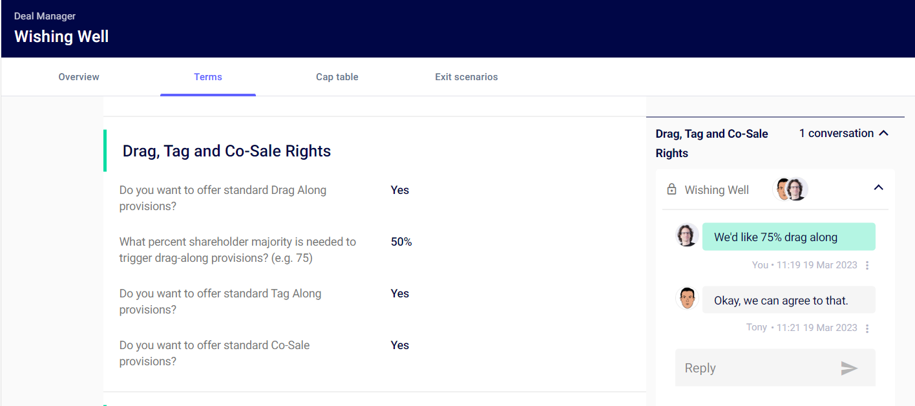Click the send reply arrow icon

point(849,369)
